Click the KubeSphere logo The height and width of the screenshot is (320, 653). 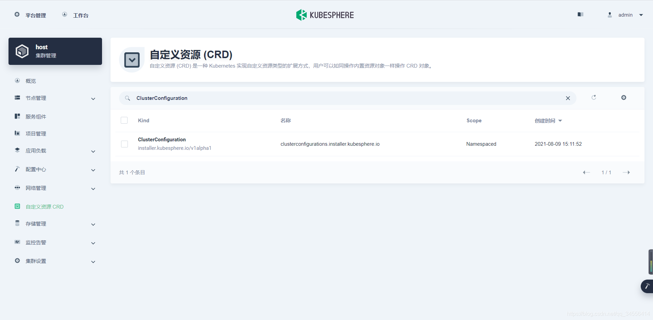pos(325,15)
